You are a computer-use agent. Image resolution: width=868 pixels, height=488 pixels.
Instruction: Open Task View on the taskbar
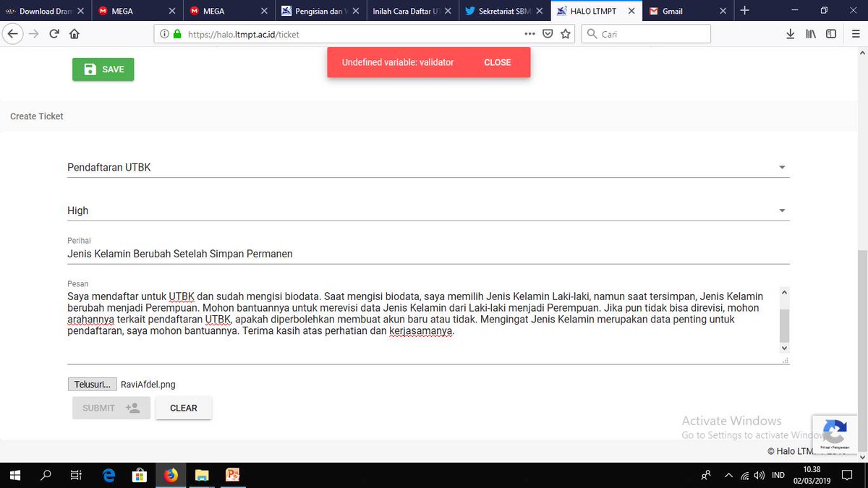[x=76, y=475]
